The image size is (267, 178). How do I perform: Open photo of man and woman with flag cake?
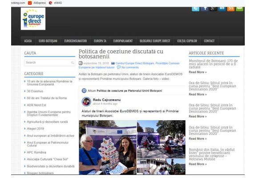click(x=108, y=147)
